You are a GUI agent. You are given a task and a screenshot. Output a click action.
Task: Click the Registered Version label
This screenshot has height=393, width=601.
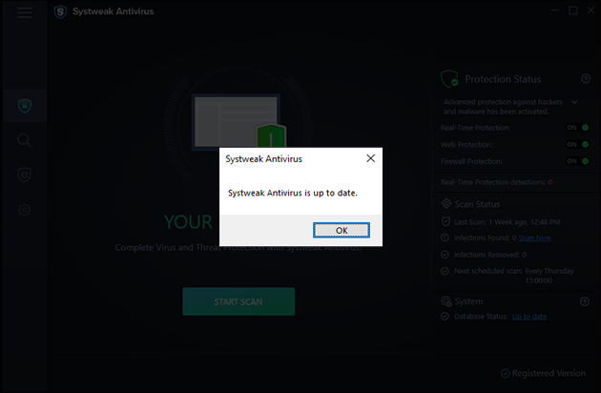pos(549,373)
